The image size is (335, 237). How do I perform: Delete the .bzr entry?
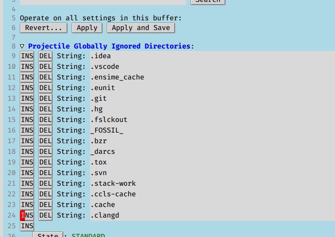coord(45,141)
